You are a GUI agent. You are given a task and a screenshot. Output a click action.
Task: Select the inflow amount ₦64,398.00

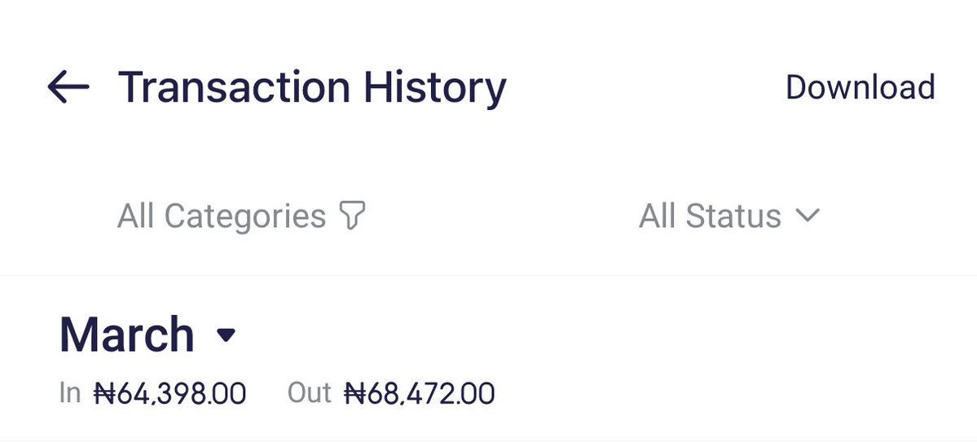coord(170,394)
